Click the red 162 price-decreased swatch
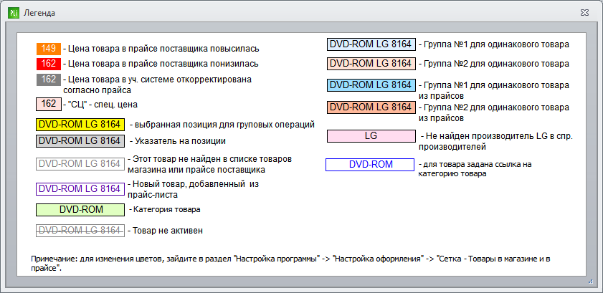 pos(49,63)
